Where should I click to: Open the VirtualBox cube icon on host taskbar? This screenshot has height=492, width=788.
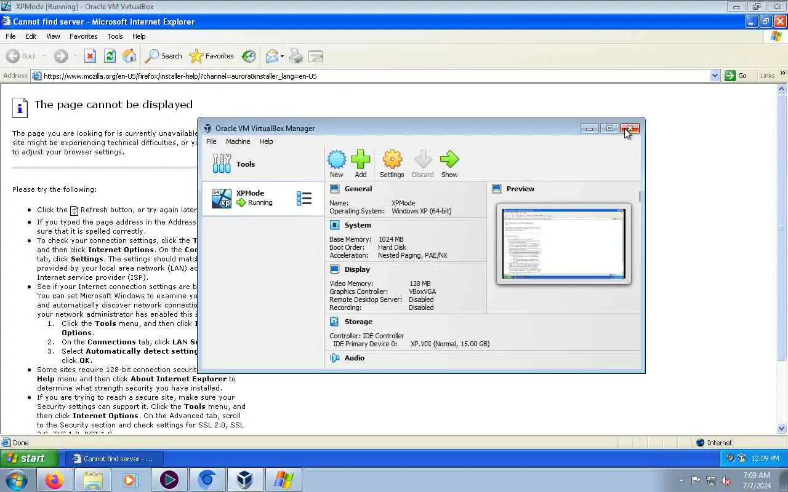point(245,480)
